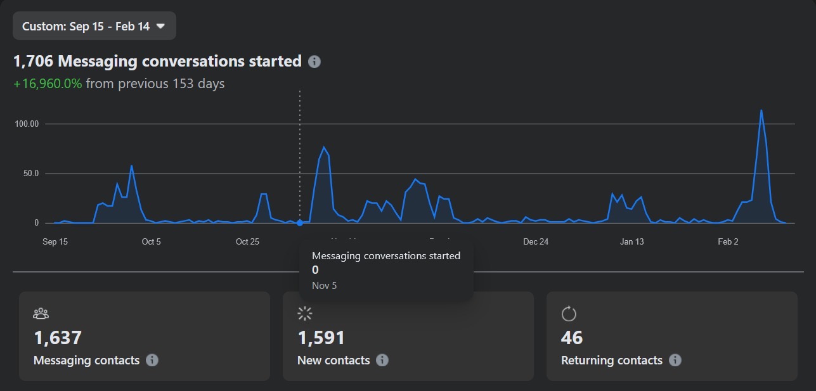
Task: Click the info icon next to New contacts
Action: [382, 360]
